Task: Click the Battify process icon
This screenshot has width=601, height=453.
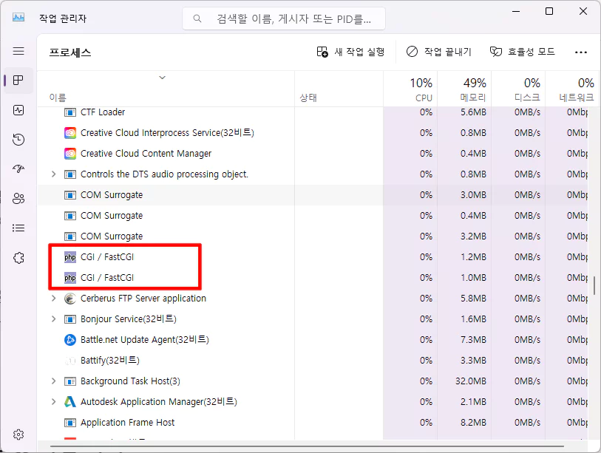Action: [x=70, y=361]
